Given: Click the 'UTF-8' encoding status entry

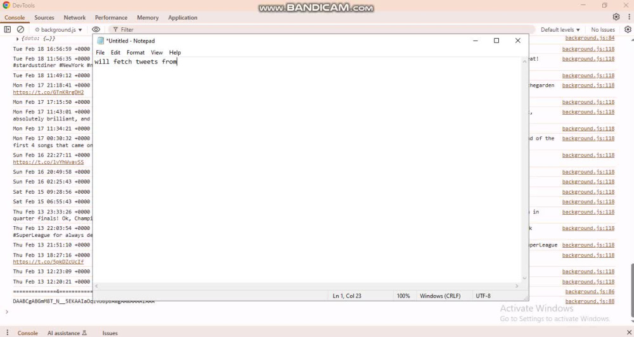Looking at the screenshot, I should coord(482,296).
